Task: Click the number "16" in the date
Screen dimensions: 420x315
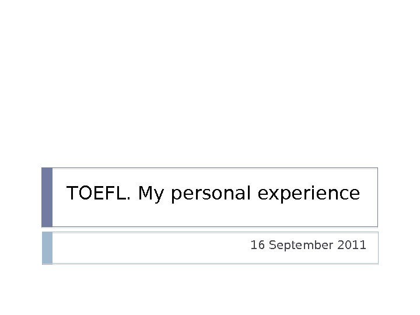Action: tap(256, 246)
